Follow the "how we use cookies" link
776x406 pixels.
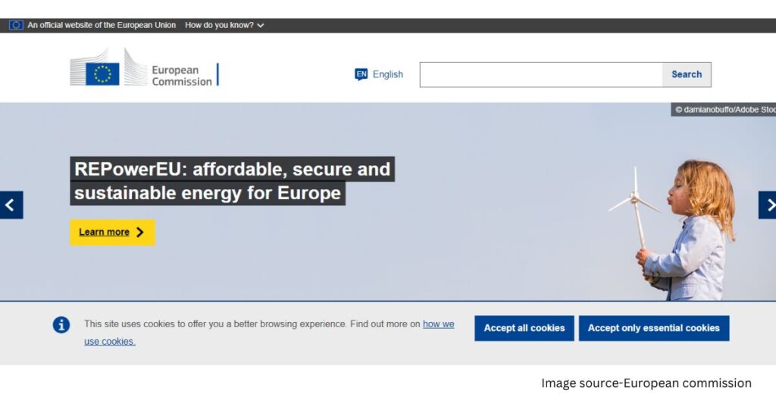pyautogui.click(x=438, y=324)
